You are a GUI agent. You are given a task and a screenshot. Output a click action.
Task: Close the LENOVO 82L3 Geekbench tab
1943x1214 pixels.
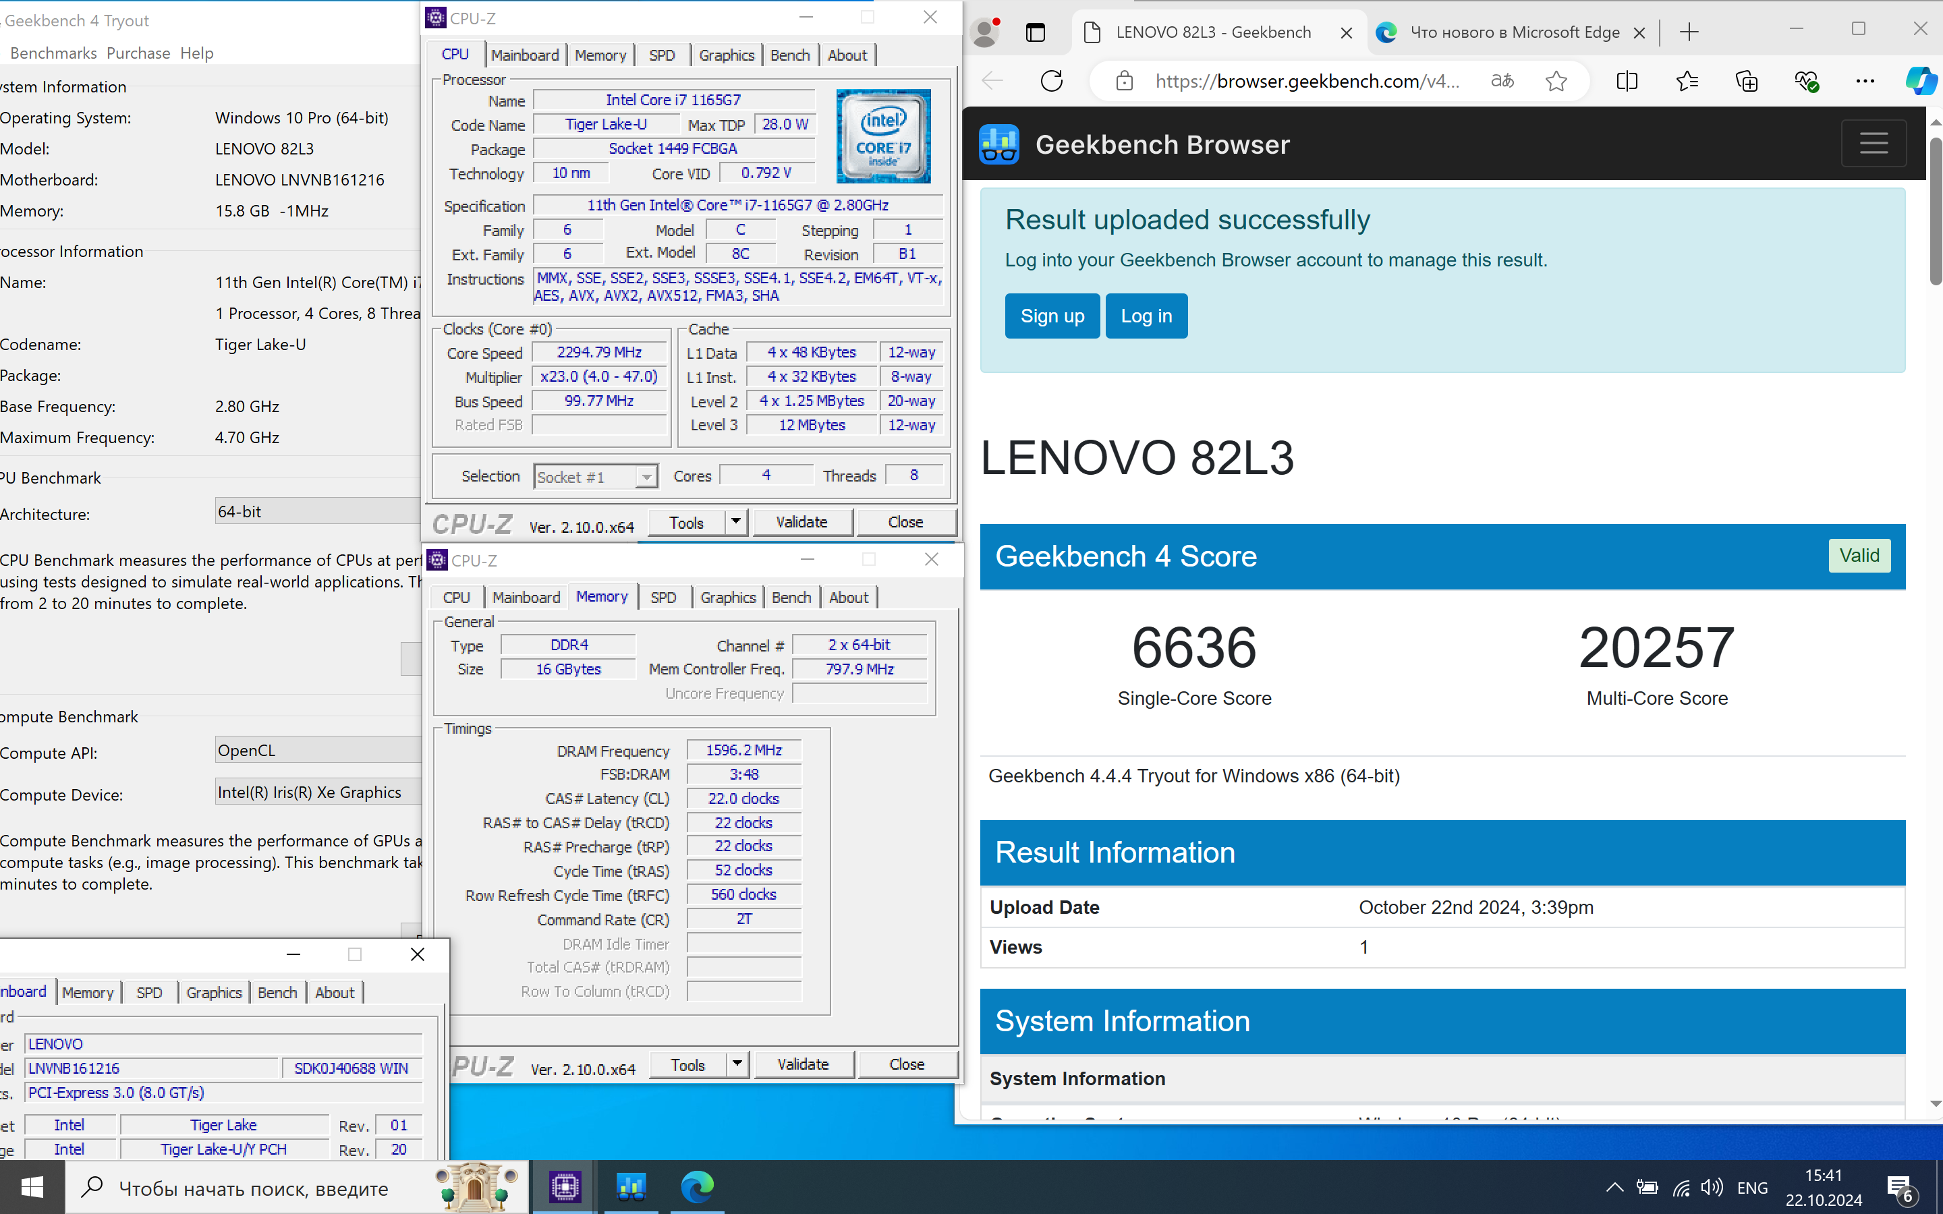(1347, 33)
